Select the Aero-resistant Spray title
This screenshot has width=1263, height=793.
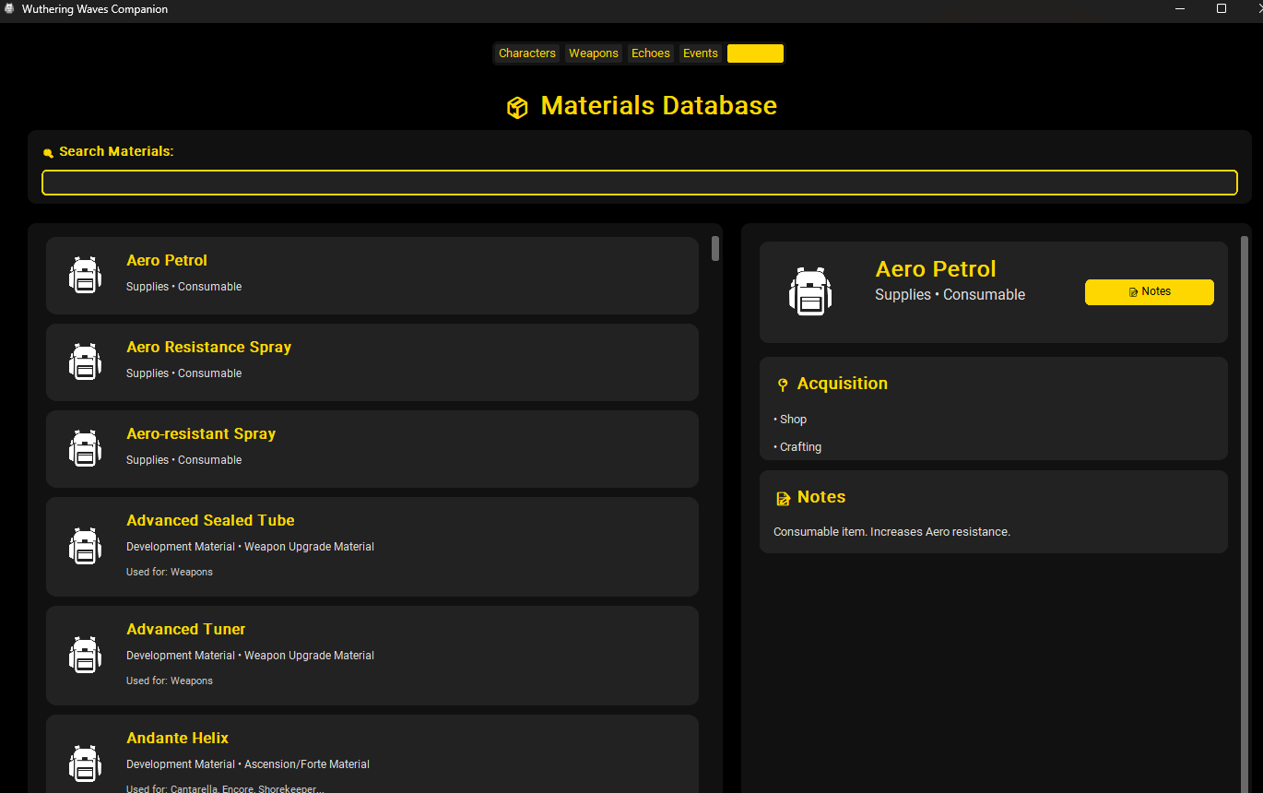click(201, 434)
